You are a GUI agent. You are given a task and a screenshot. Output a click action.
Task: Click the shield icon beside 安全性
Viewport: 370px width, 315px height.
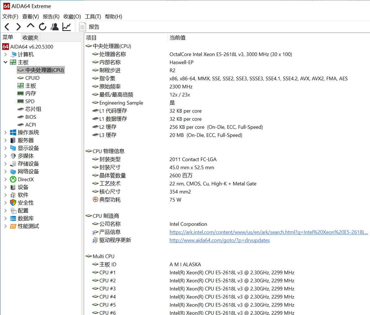[x=13, y=203]
